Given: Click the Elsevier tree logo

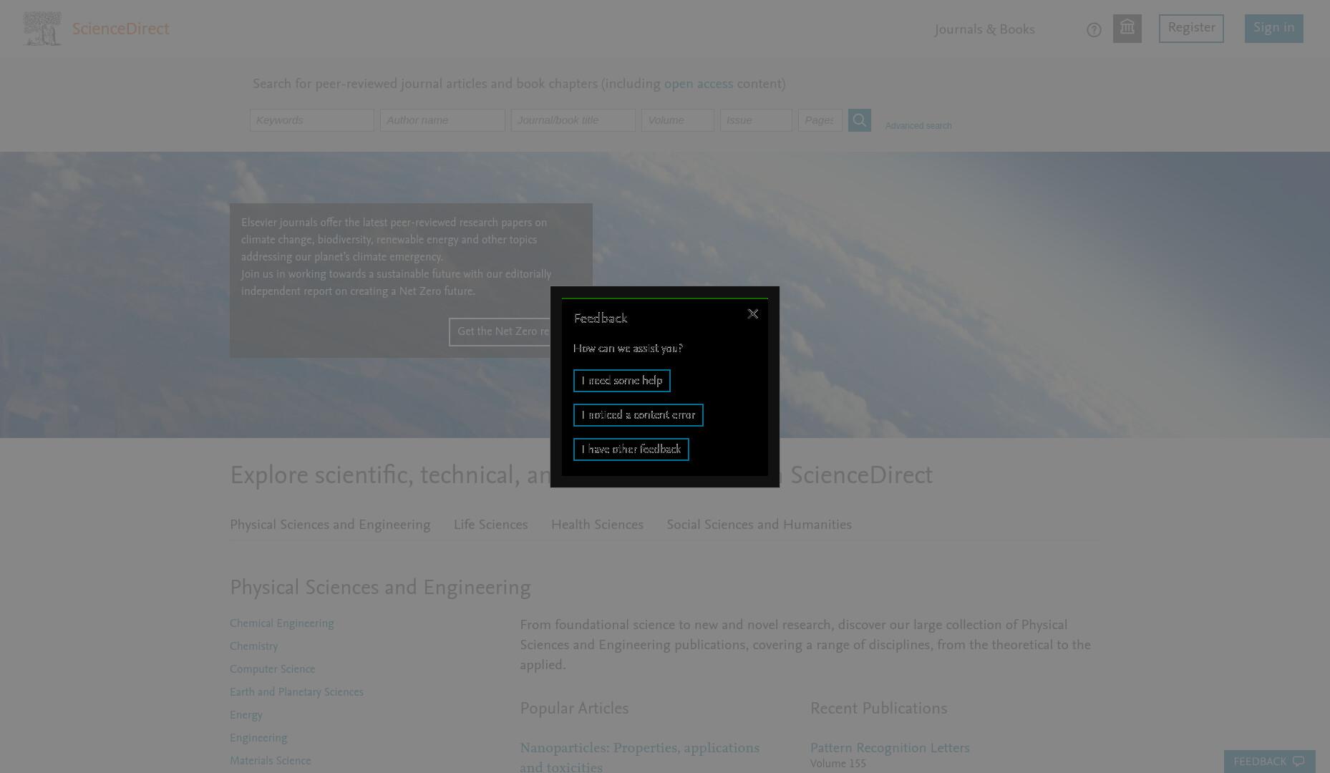Looking at the screenshot, I should coord(42,29).
